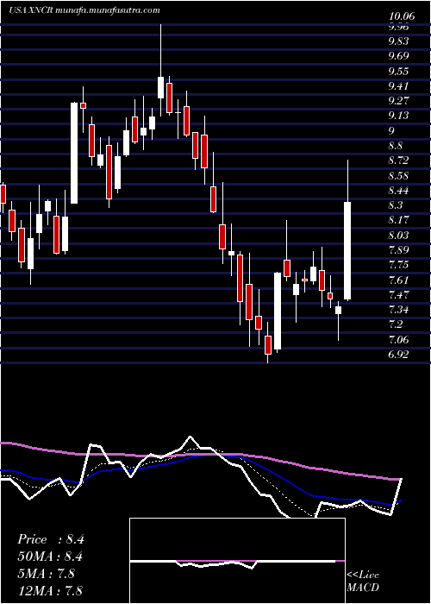Select the 9.83 price axis label

tap(398, 41)
